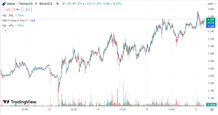This screenshot has width=218, height=115.
Task: Click the TradingView logo
Action: tap(20, 102)
